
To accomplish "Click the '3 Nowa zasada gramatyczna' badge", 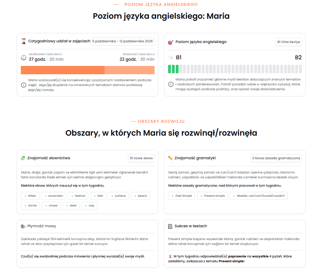I will 276,158.
